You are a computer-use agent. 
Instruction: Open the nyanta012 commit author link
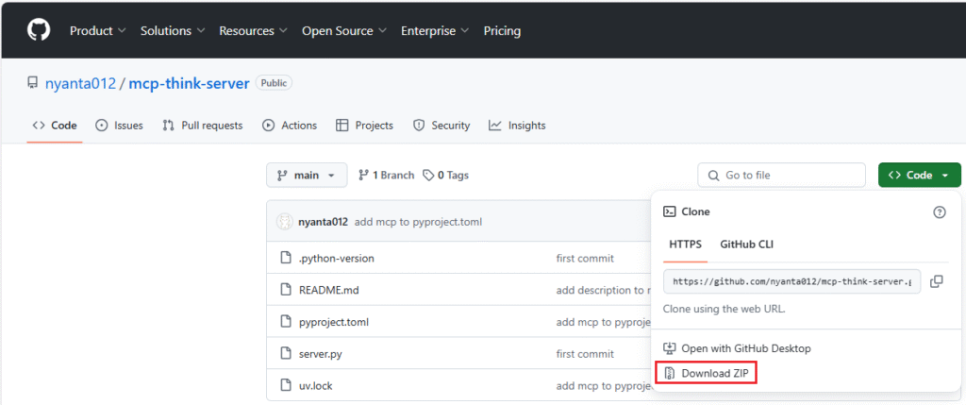[x=323, y=222]
